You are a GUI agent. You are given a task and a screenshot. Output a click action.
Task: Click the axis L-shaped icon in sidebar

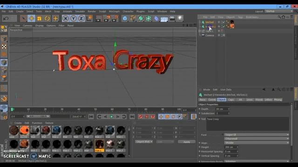[x=4, y=89]
